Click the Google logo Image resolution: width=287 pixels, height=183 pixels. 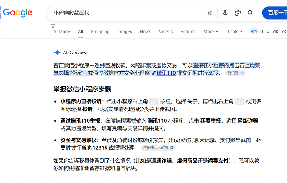click(17, 13)
